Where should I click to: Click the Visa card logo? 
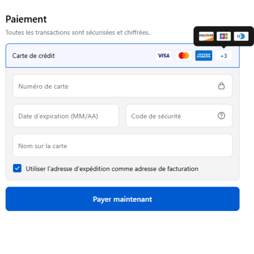tap(164, 56)
